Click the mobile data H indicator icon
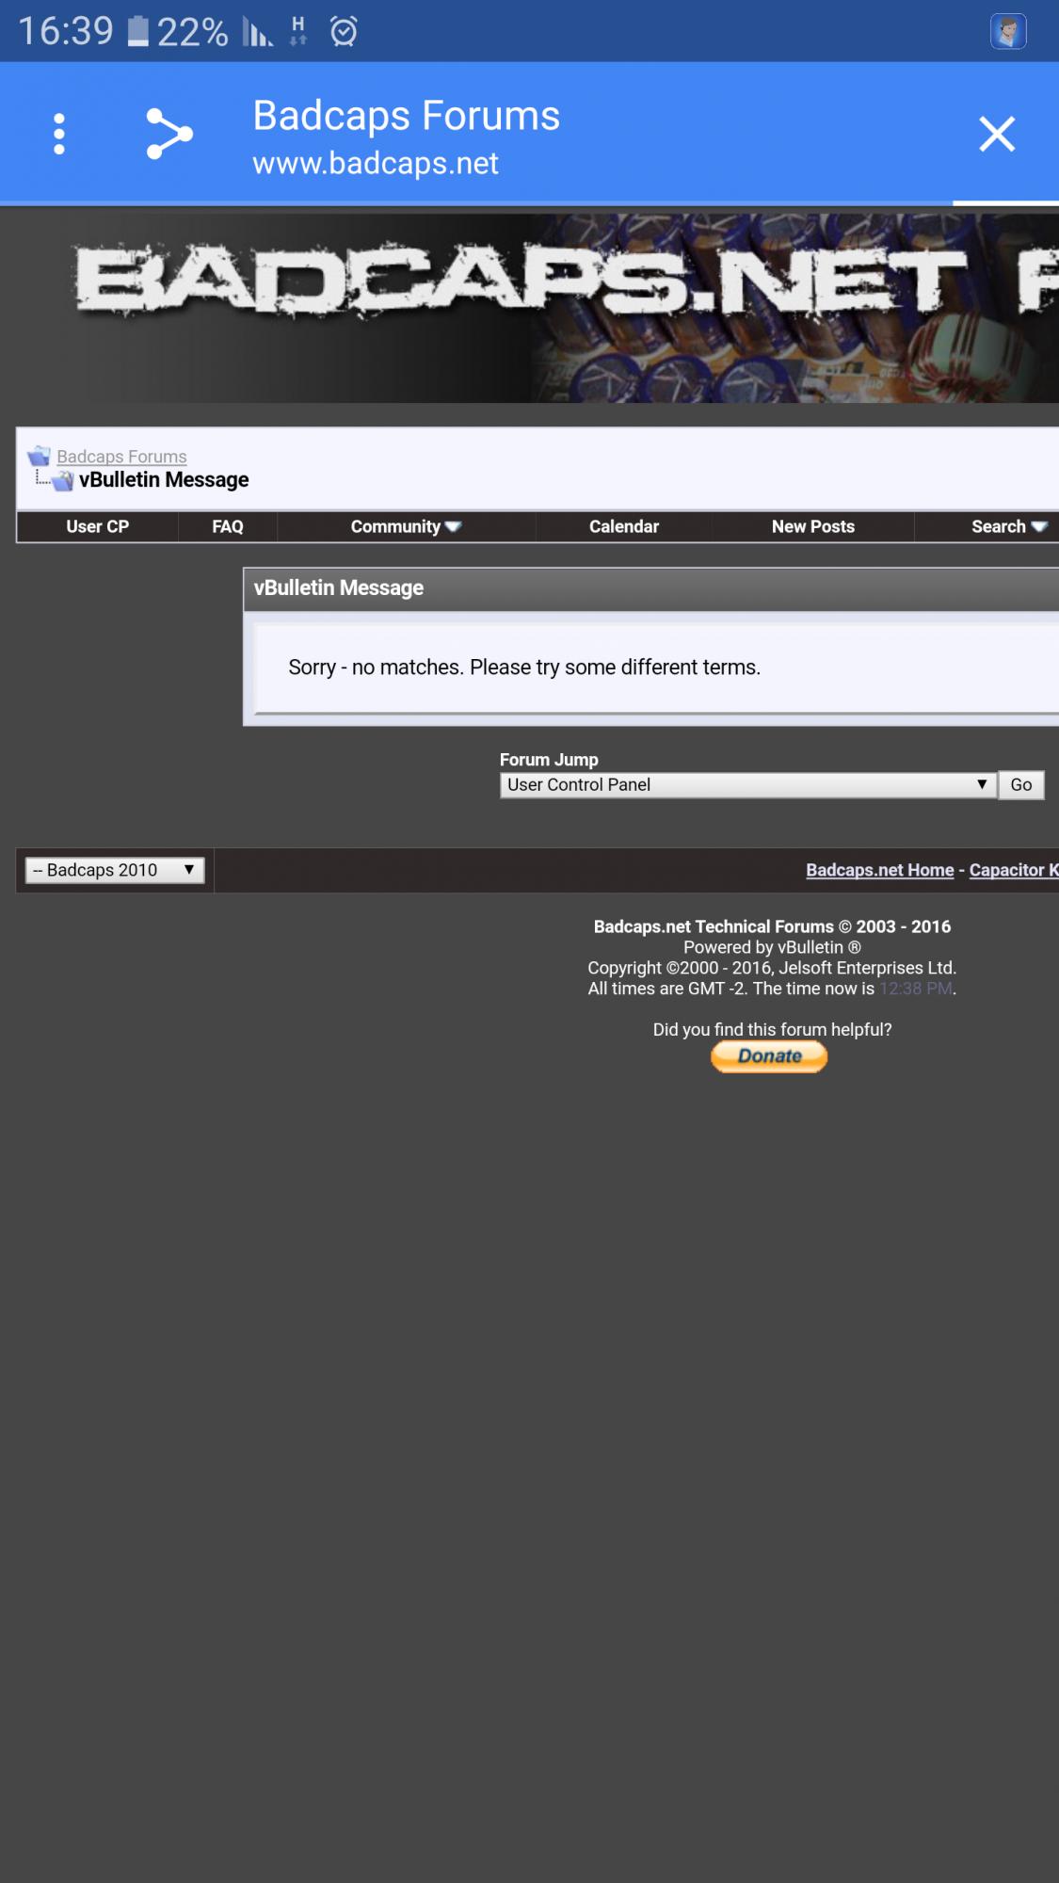 click(298, 31)
